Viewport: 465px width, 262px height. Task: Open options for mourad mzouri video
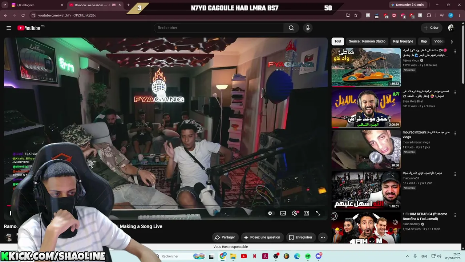point(455,134)
